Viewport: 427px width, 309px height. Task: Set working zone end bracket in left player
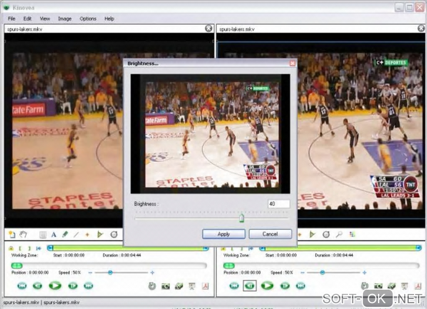coord(29,248)
